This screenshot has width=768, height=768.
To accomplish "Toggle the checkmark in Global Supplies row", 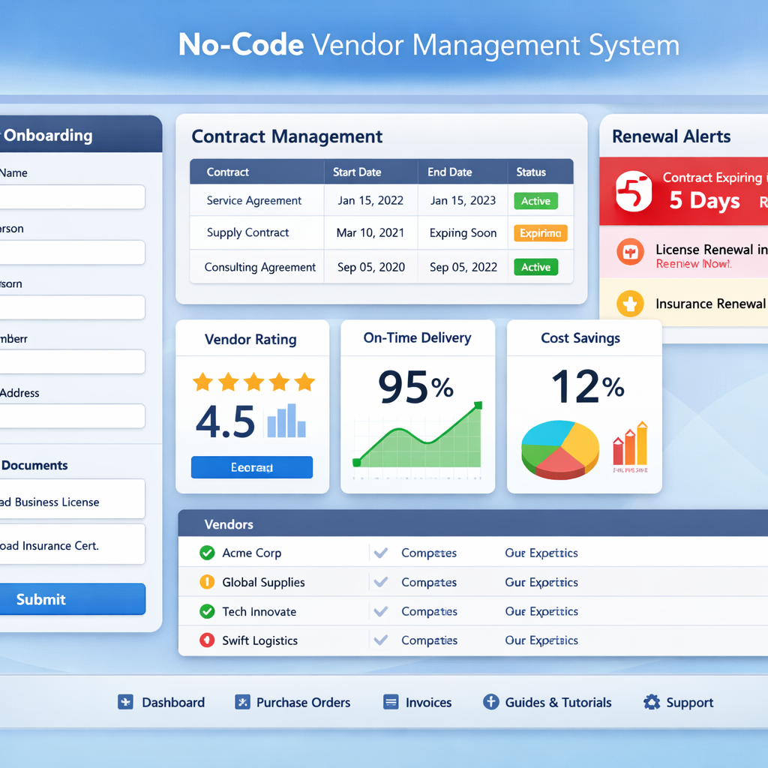I will [x=380, y=582].
